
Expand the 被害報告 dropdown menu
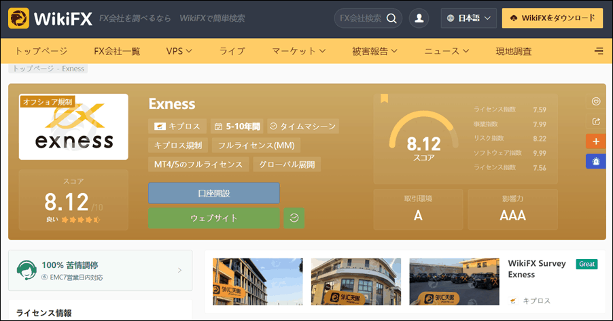tap(374, 51)
